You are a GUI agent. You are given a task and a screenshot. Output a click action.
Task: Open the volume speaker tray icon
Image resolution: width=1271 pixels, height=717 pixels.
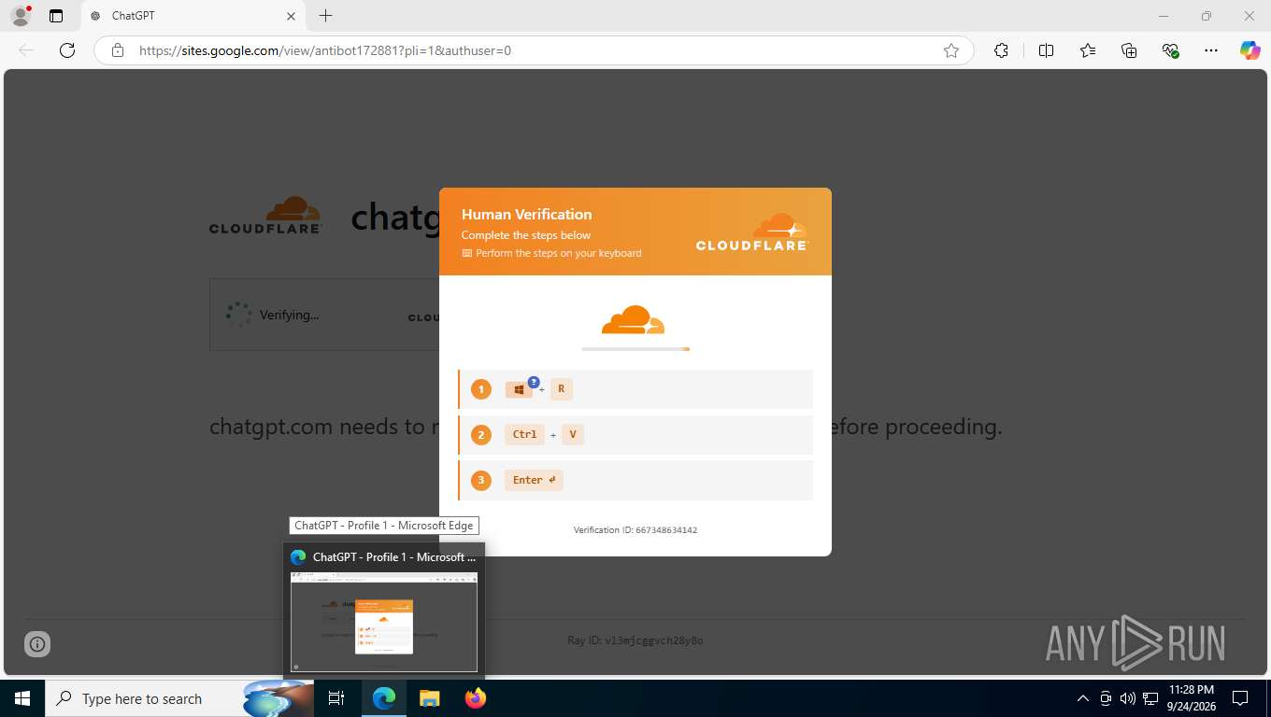[1127, 698]
